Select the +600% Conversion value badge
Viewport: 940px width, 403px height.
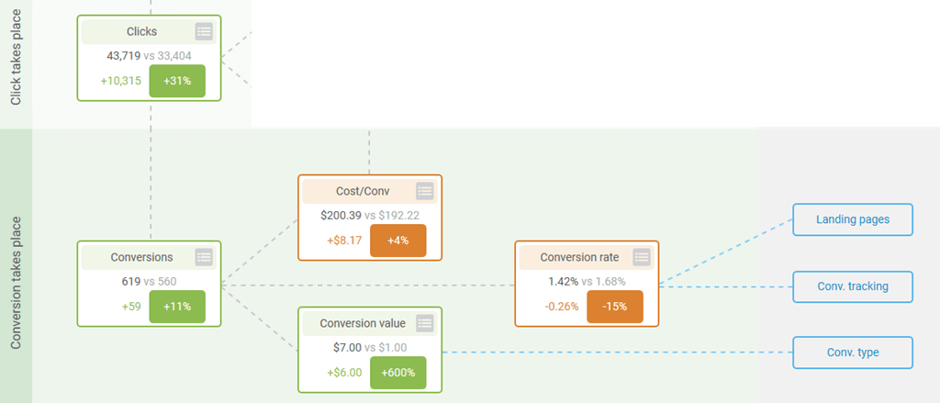(x=398, y=373)
